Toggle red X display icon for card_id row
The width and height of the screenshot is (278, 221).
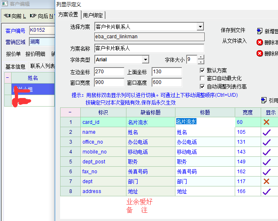[x=266, y=122]
